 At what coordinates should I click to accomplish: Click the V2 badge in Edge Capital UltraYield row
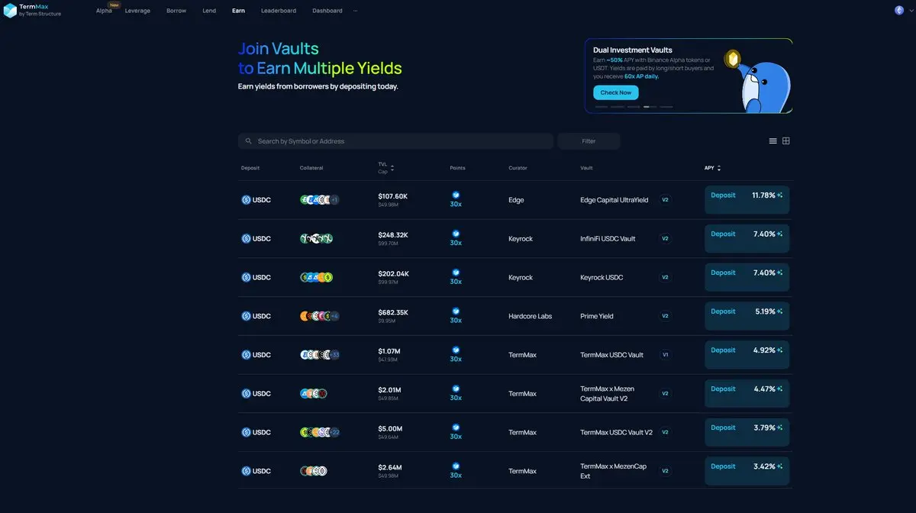665,200
